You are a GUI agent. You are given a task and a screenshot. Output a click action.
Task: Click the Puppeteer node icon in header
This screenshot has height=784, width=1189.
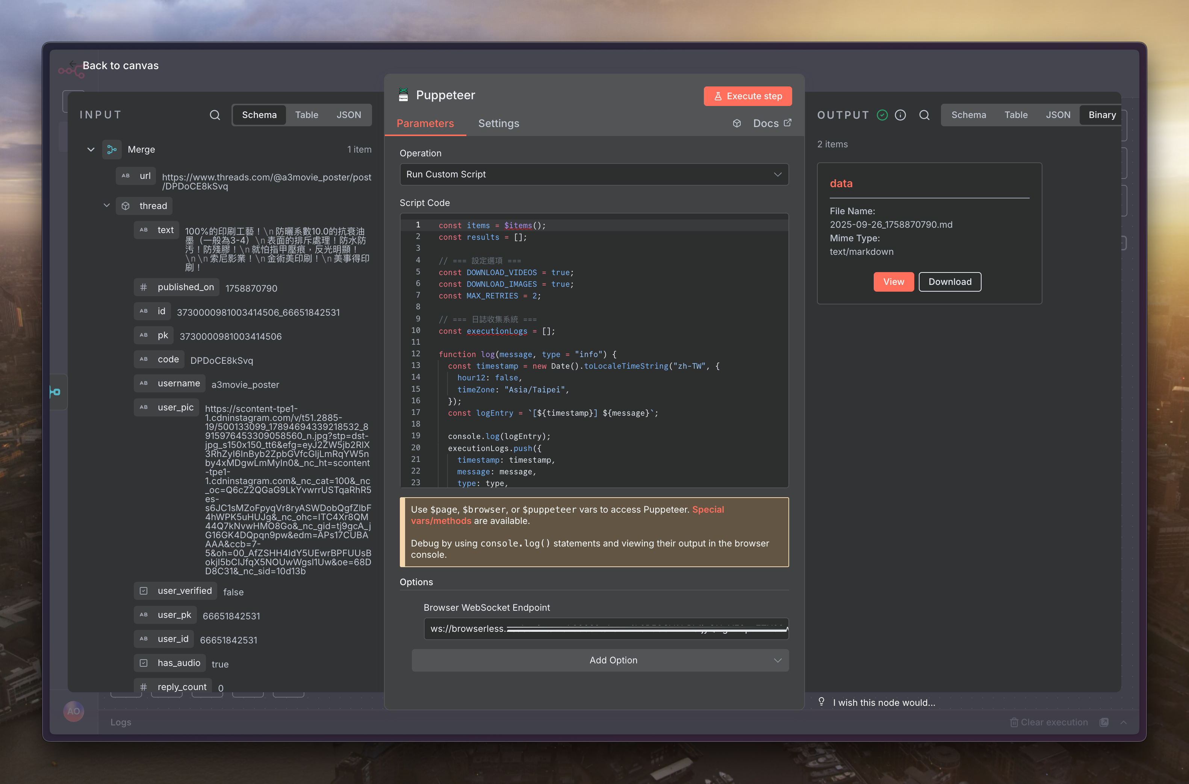pyautogui.click(x=403, y=95)
